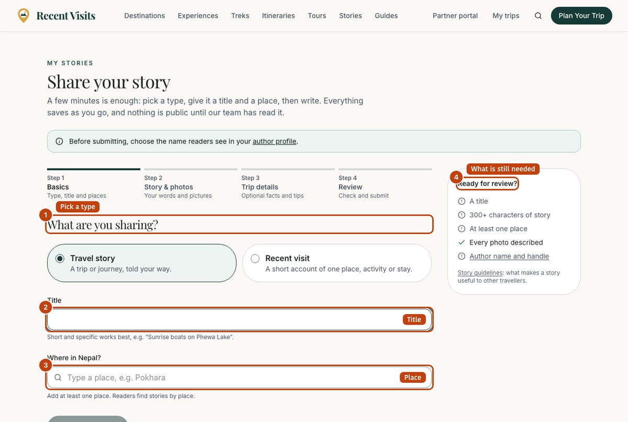Click "A trip or journey, told your way."
The width and height of the screenshot is (628, 422).
[121, 269]
